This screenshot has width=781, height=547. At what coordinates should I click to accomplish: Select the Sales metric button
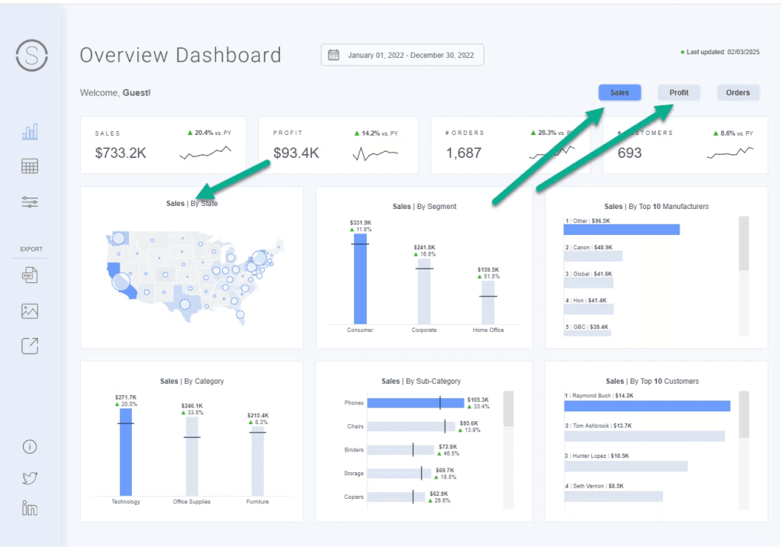[619, 93]
